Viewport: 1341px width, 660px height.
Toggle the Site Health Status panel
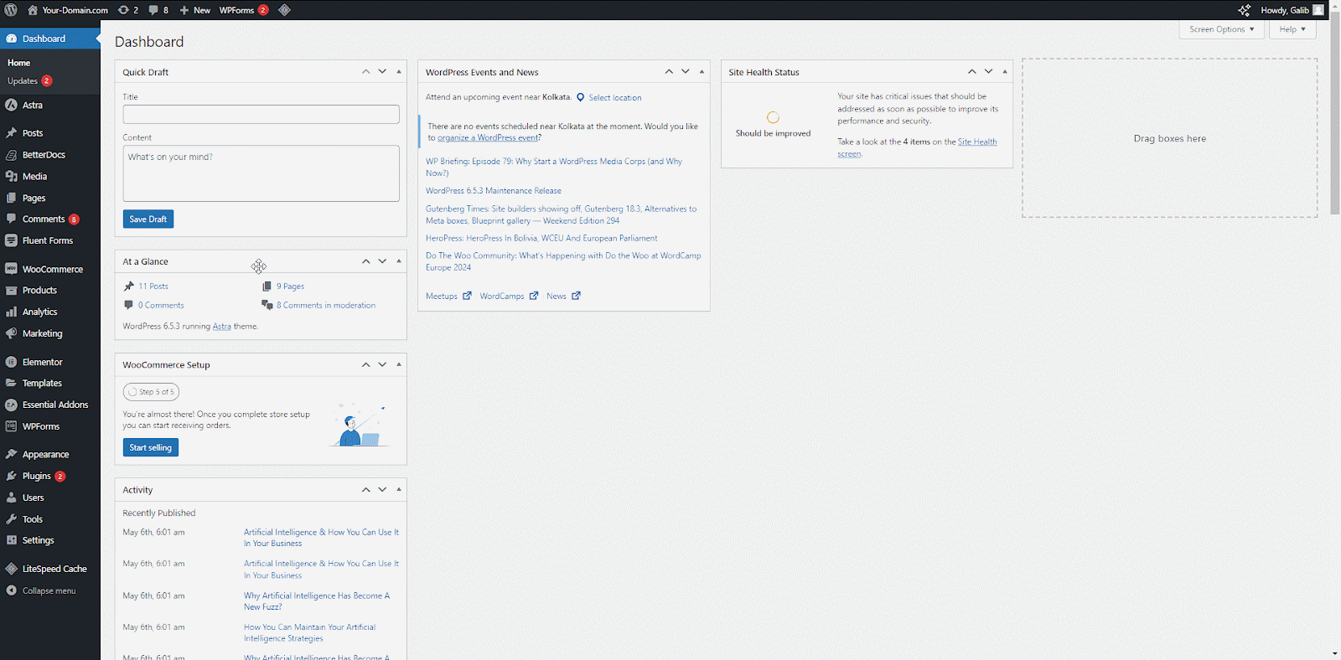click(1005, 72)
